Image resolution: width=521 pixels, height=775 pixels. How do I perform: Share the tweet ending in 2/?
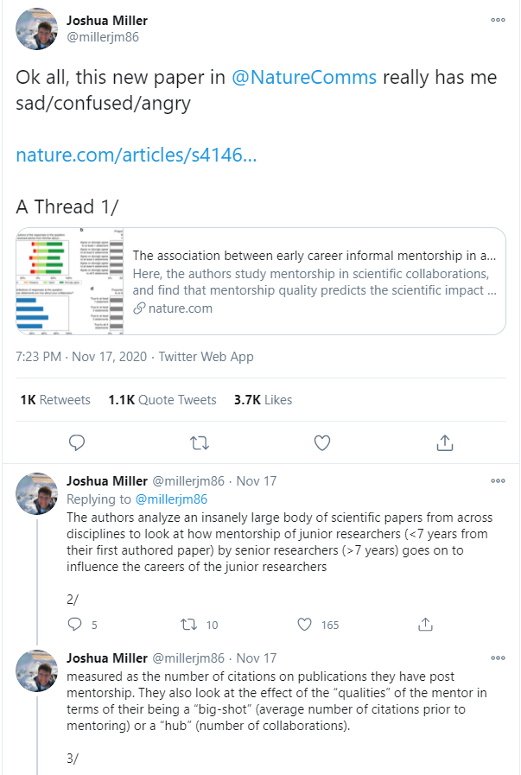[424, 624]
